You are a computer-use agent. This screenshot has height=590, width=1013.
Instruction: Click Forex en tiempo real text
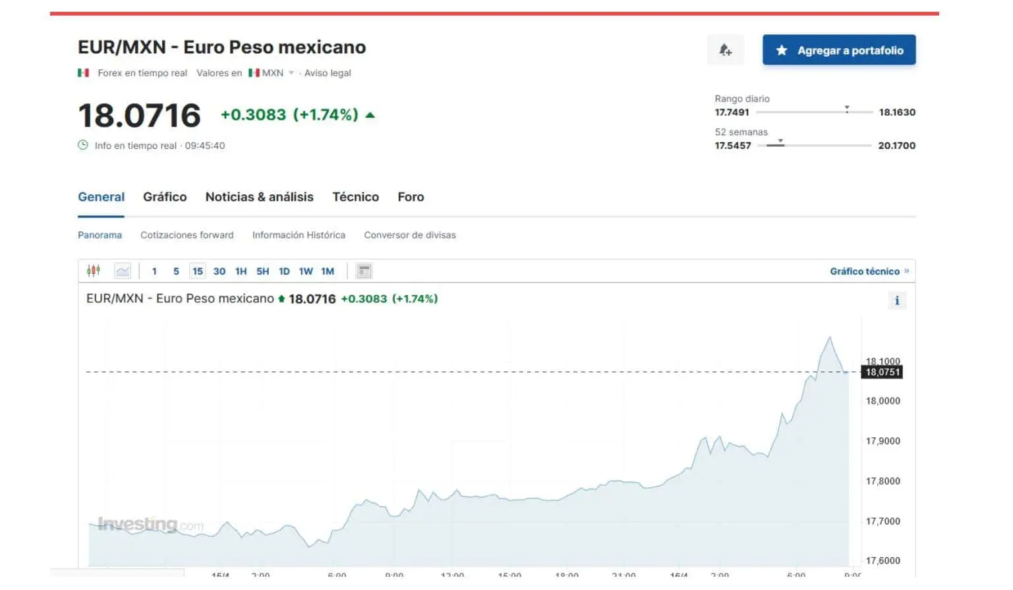(x=142, y=73)
